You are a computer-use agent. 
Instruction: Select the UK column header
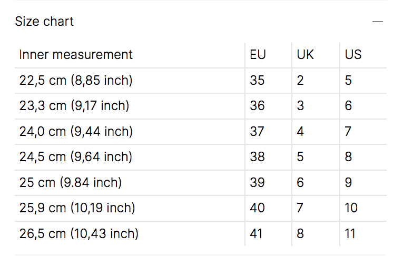click(305, 54)
